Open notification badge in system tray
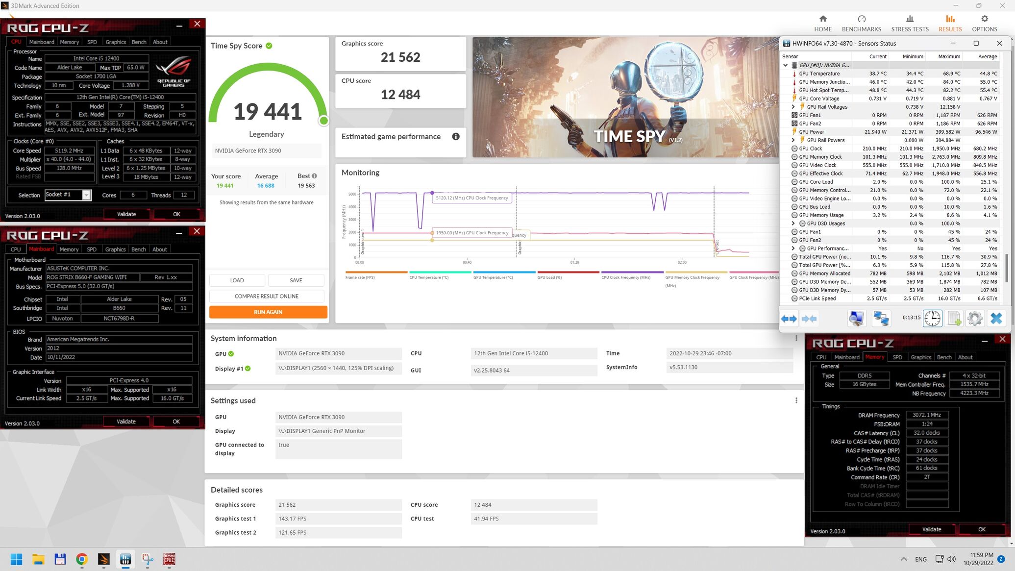Viewport: 1015px width, 571px height. (1001, 559)
